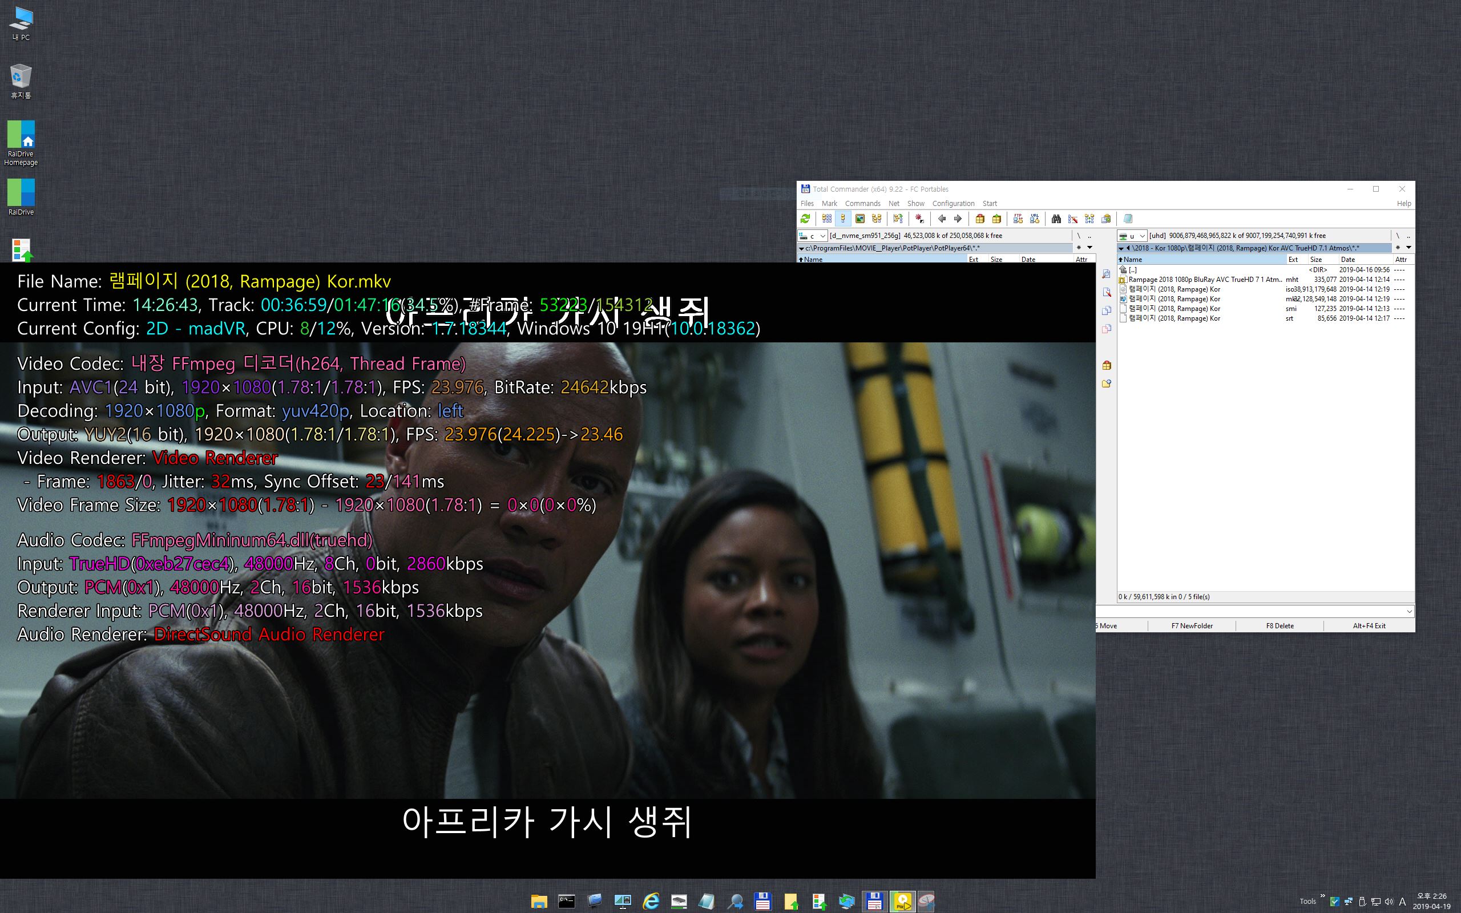1461x913 pixels.
Task: Click right panel parent directory .. button
Action: [x=1408, y=236]
